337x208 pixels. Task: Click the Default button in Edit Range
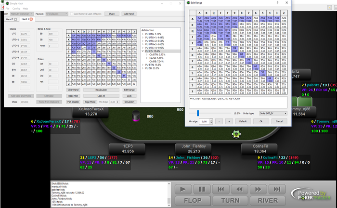[243, 121]
